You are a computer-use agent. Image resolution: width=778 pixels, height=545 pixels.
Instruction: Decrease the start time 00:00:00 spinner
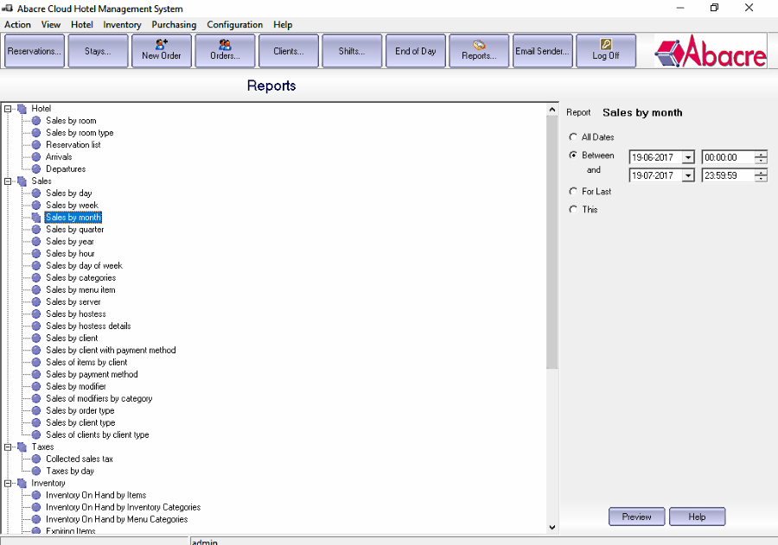click(x=761, y=161)
